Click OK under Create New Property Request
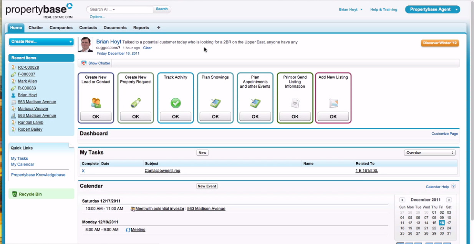This screenshot has height=244, width=474. (136, 116)
